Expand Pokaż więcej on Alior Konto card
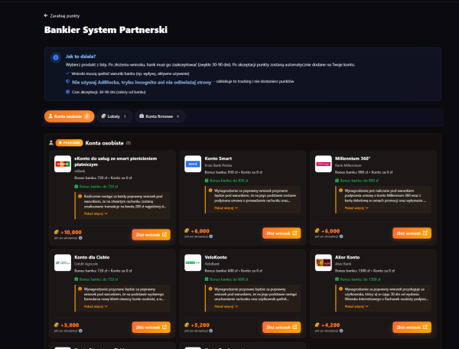Screen dimensions: 459x349 356,307
